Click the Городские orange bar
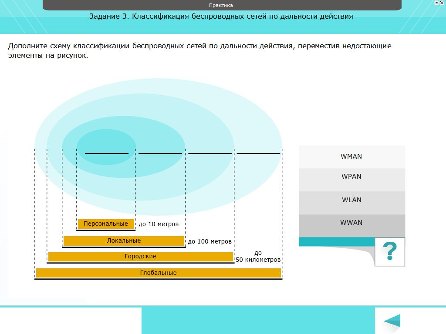Screen dimensions: 446x334 click(141, 257)
